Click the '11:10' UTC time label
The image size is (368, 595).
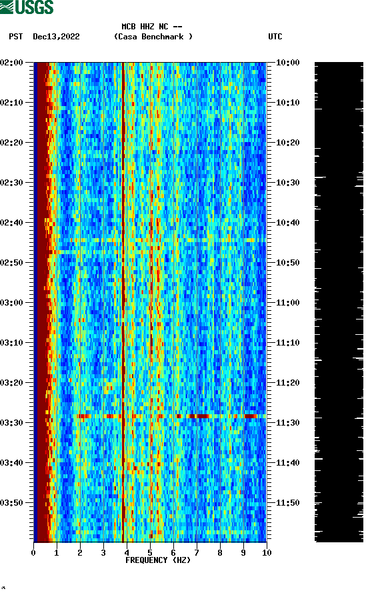pos(287,343)
